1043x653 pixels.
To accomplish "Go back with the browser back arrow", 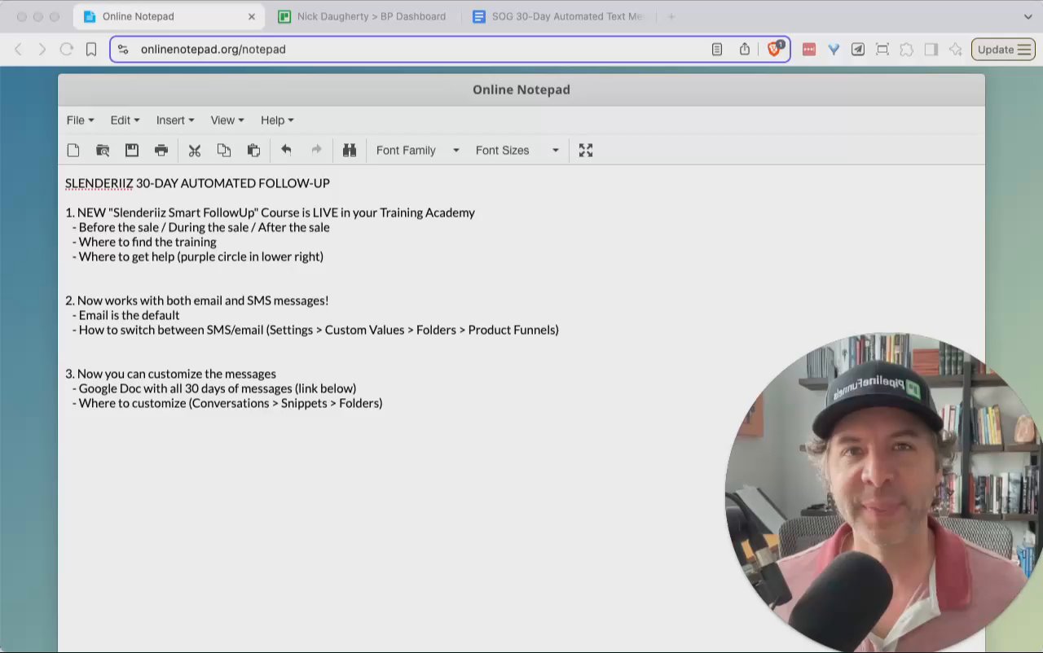I will pos(19,50).
